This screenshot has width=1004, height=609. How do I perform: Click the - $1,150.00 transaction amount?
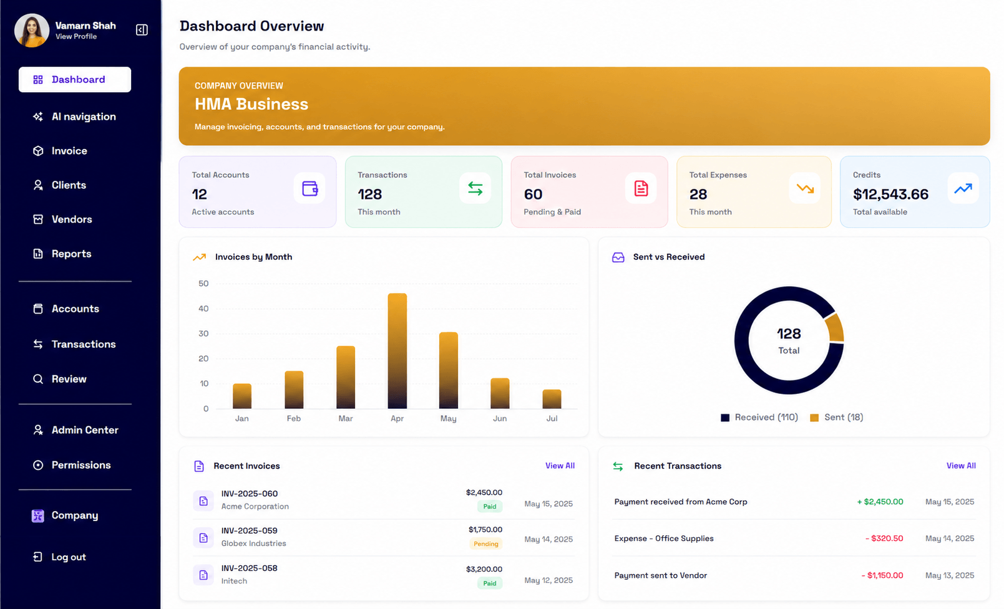pos(882,575)
